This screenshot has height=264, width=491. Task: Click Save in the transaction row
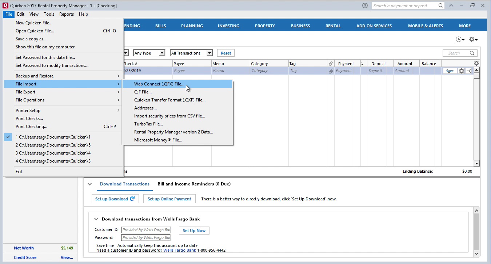pos(450,71)
